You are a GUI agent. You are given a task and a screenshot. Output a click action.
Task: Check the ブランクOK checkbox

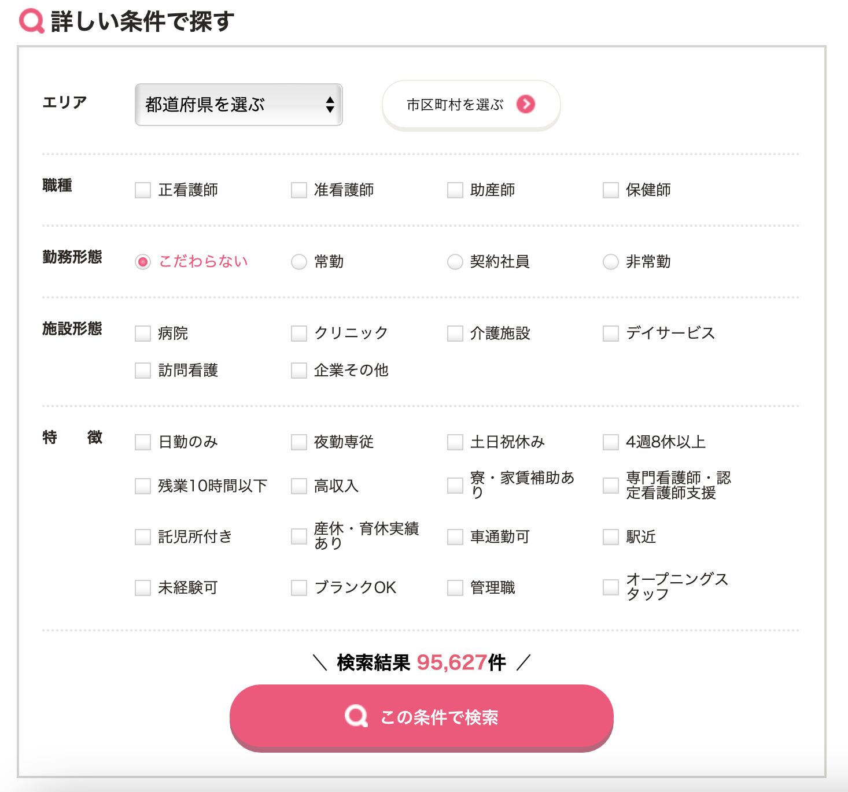[x=299, y=588]
